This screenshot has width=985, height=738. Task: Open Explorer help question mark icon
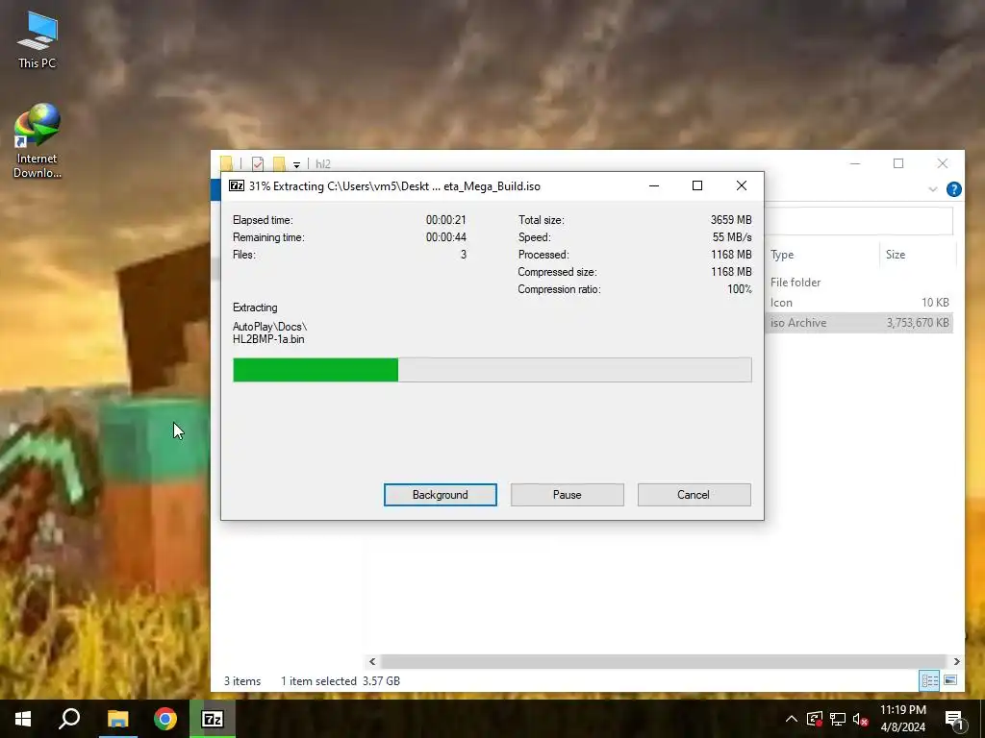(953, 189)
